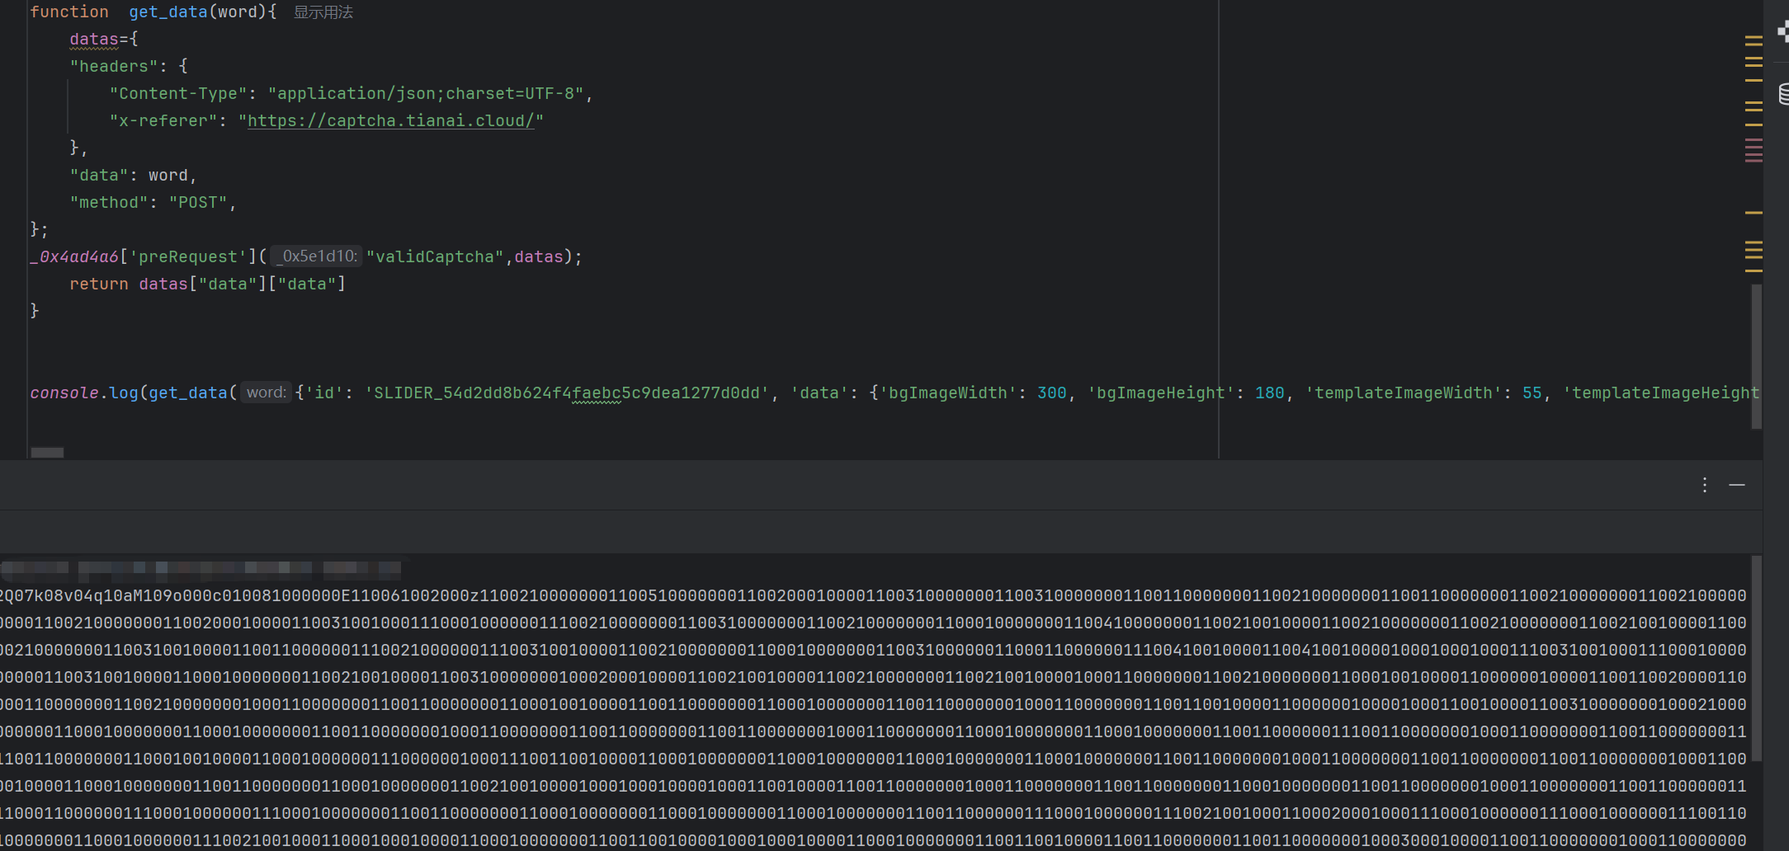This screenshot has width=1789, height=851.
Task: Open the run panel three-dot options menu
Action: [x=1704, y=485]
